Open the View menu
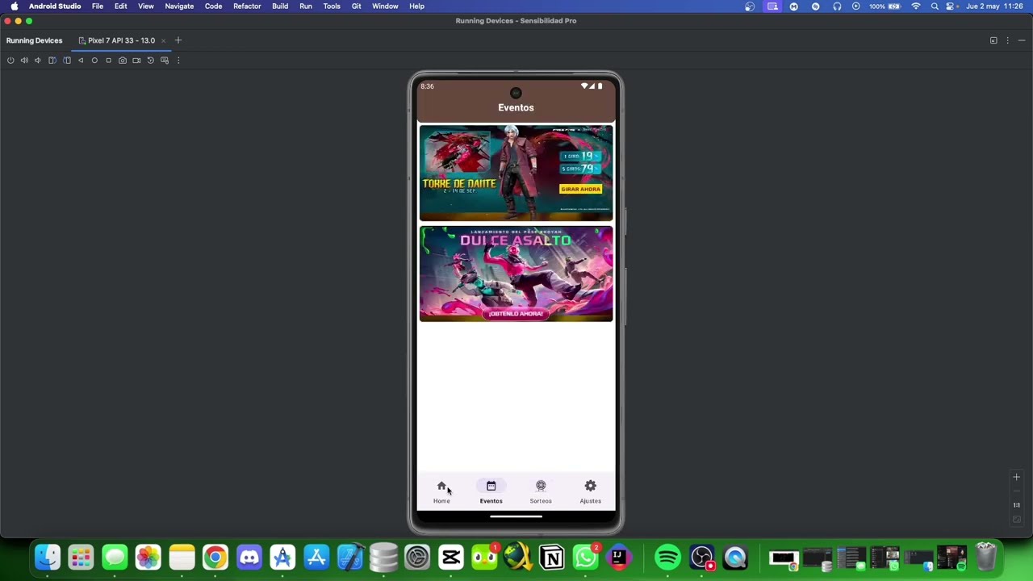Screen dimensions: 1033x581 [x=146, y=6]
